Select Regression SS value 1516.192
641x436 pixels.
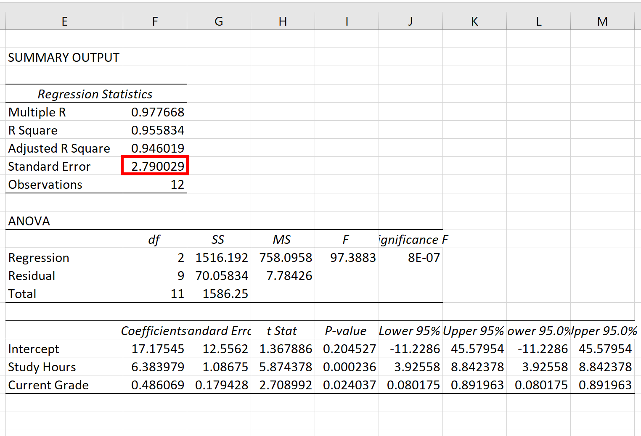pos(219,257)
